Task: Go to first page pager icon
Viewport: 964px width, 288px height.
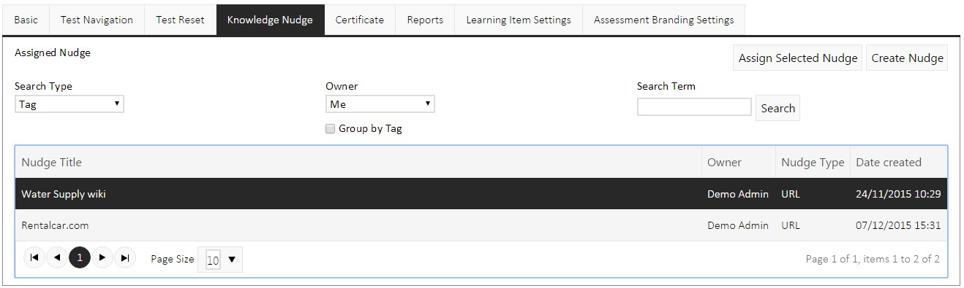Action: [34, 258]
